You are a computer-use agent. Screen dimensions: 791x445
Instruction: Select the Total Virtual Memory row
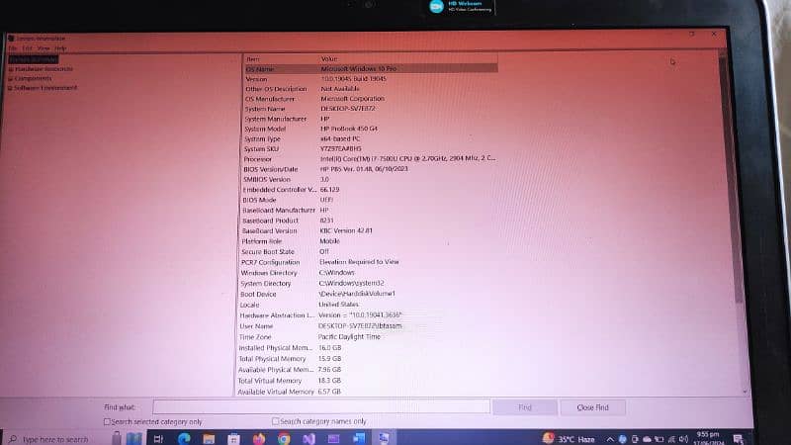[368, 381]
